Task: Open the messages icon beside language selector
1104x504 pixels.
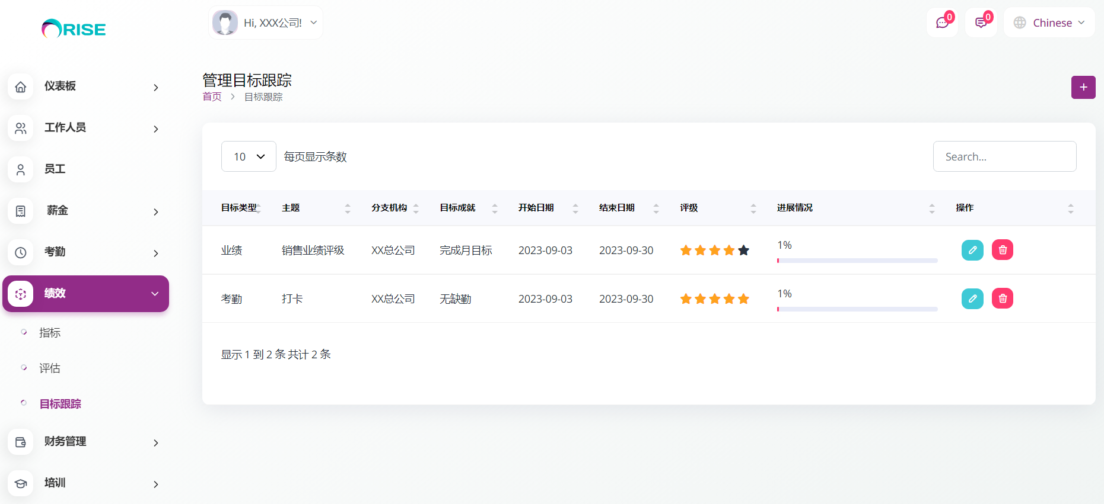Action: (981, 23)
